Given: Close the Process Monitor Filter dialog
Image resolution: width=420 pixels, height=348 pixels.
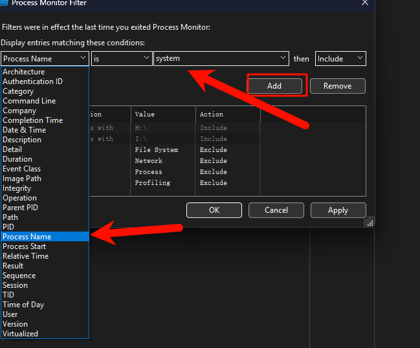Looking at the screenshot, I should pos(365,3).
